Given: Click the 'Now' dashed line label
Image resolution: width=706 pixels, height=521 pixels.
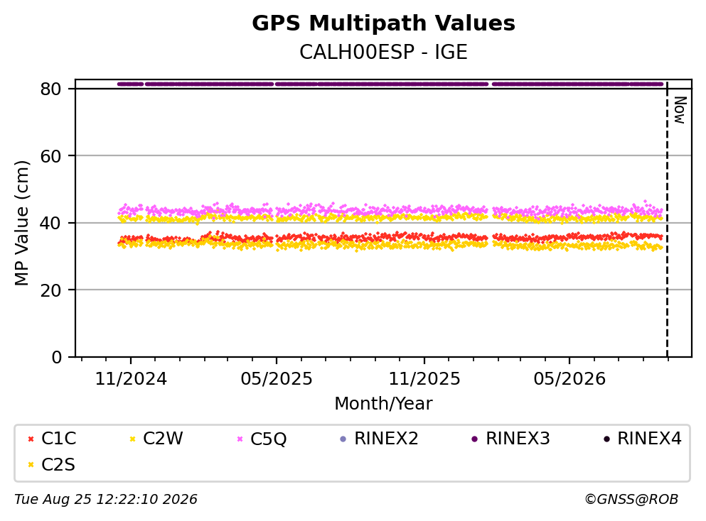Looking at the screenshot, I should 680,110.
